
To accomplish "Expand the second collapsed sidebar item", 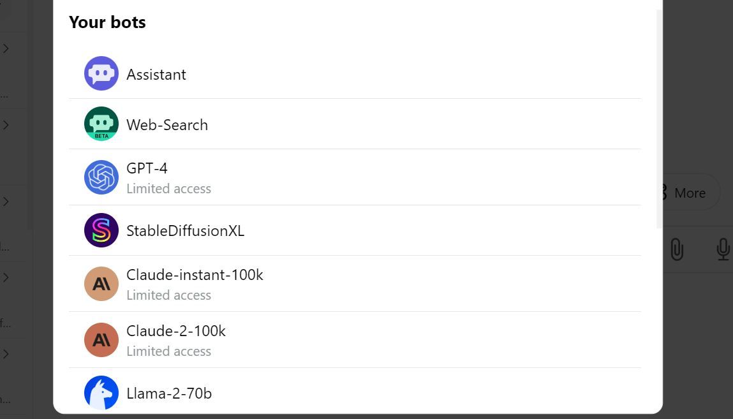I will tap(6, 125).
